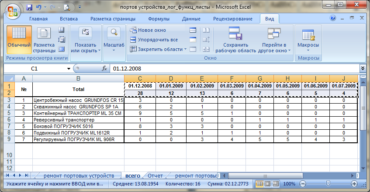Go to previous sheet with navigation arrow

pos(14,175)
